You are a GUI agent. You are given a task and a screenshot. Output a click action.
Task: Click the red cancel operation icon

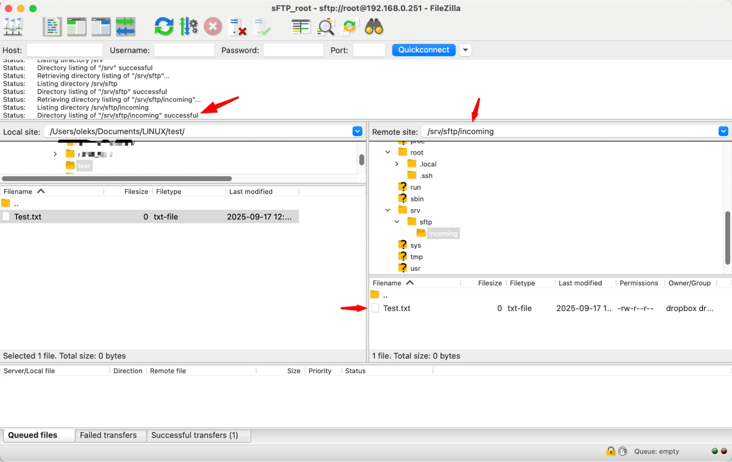click(x=213, y=27)
